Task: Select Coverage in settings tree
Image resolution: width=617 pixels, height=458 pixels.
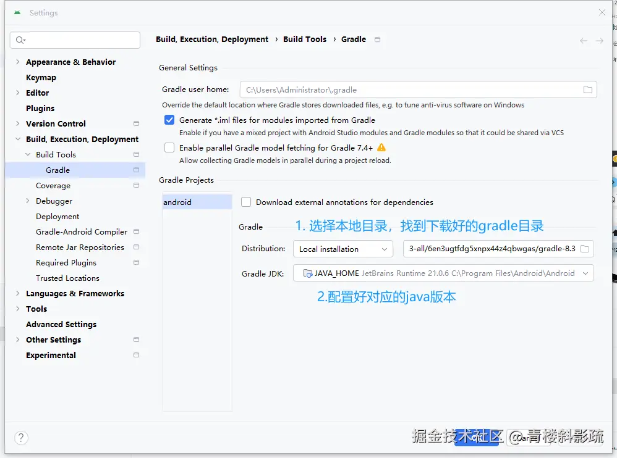Action: pos(53,185)
